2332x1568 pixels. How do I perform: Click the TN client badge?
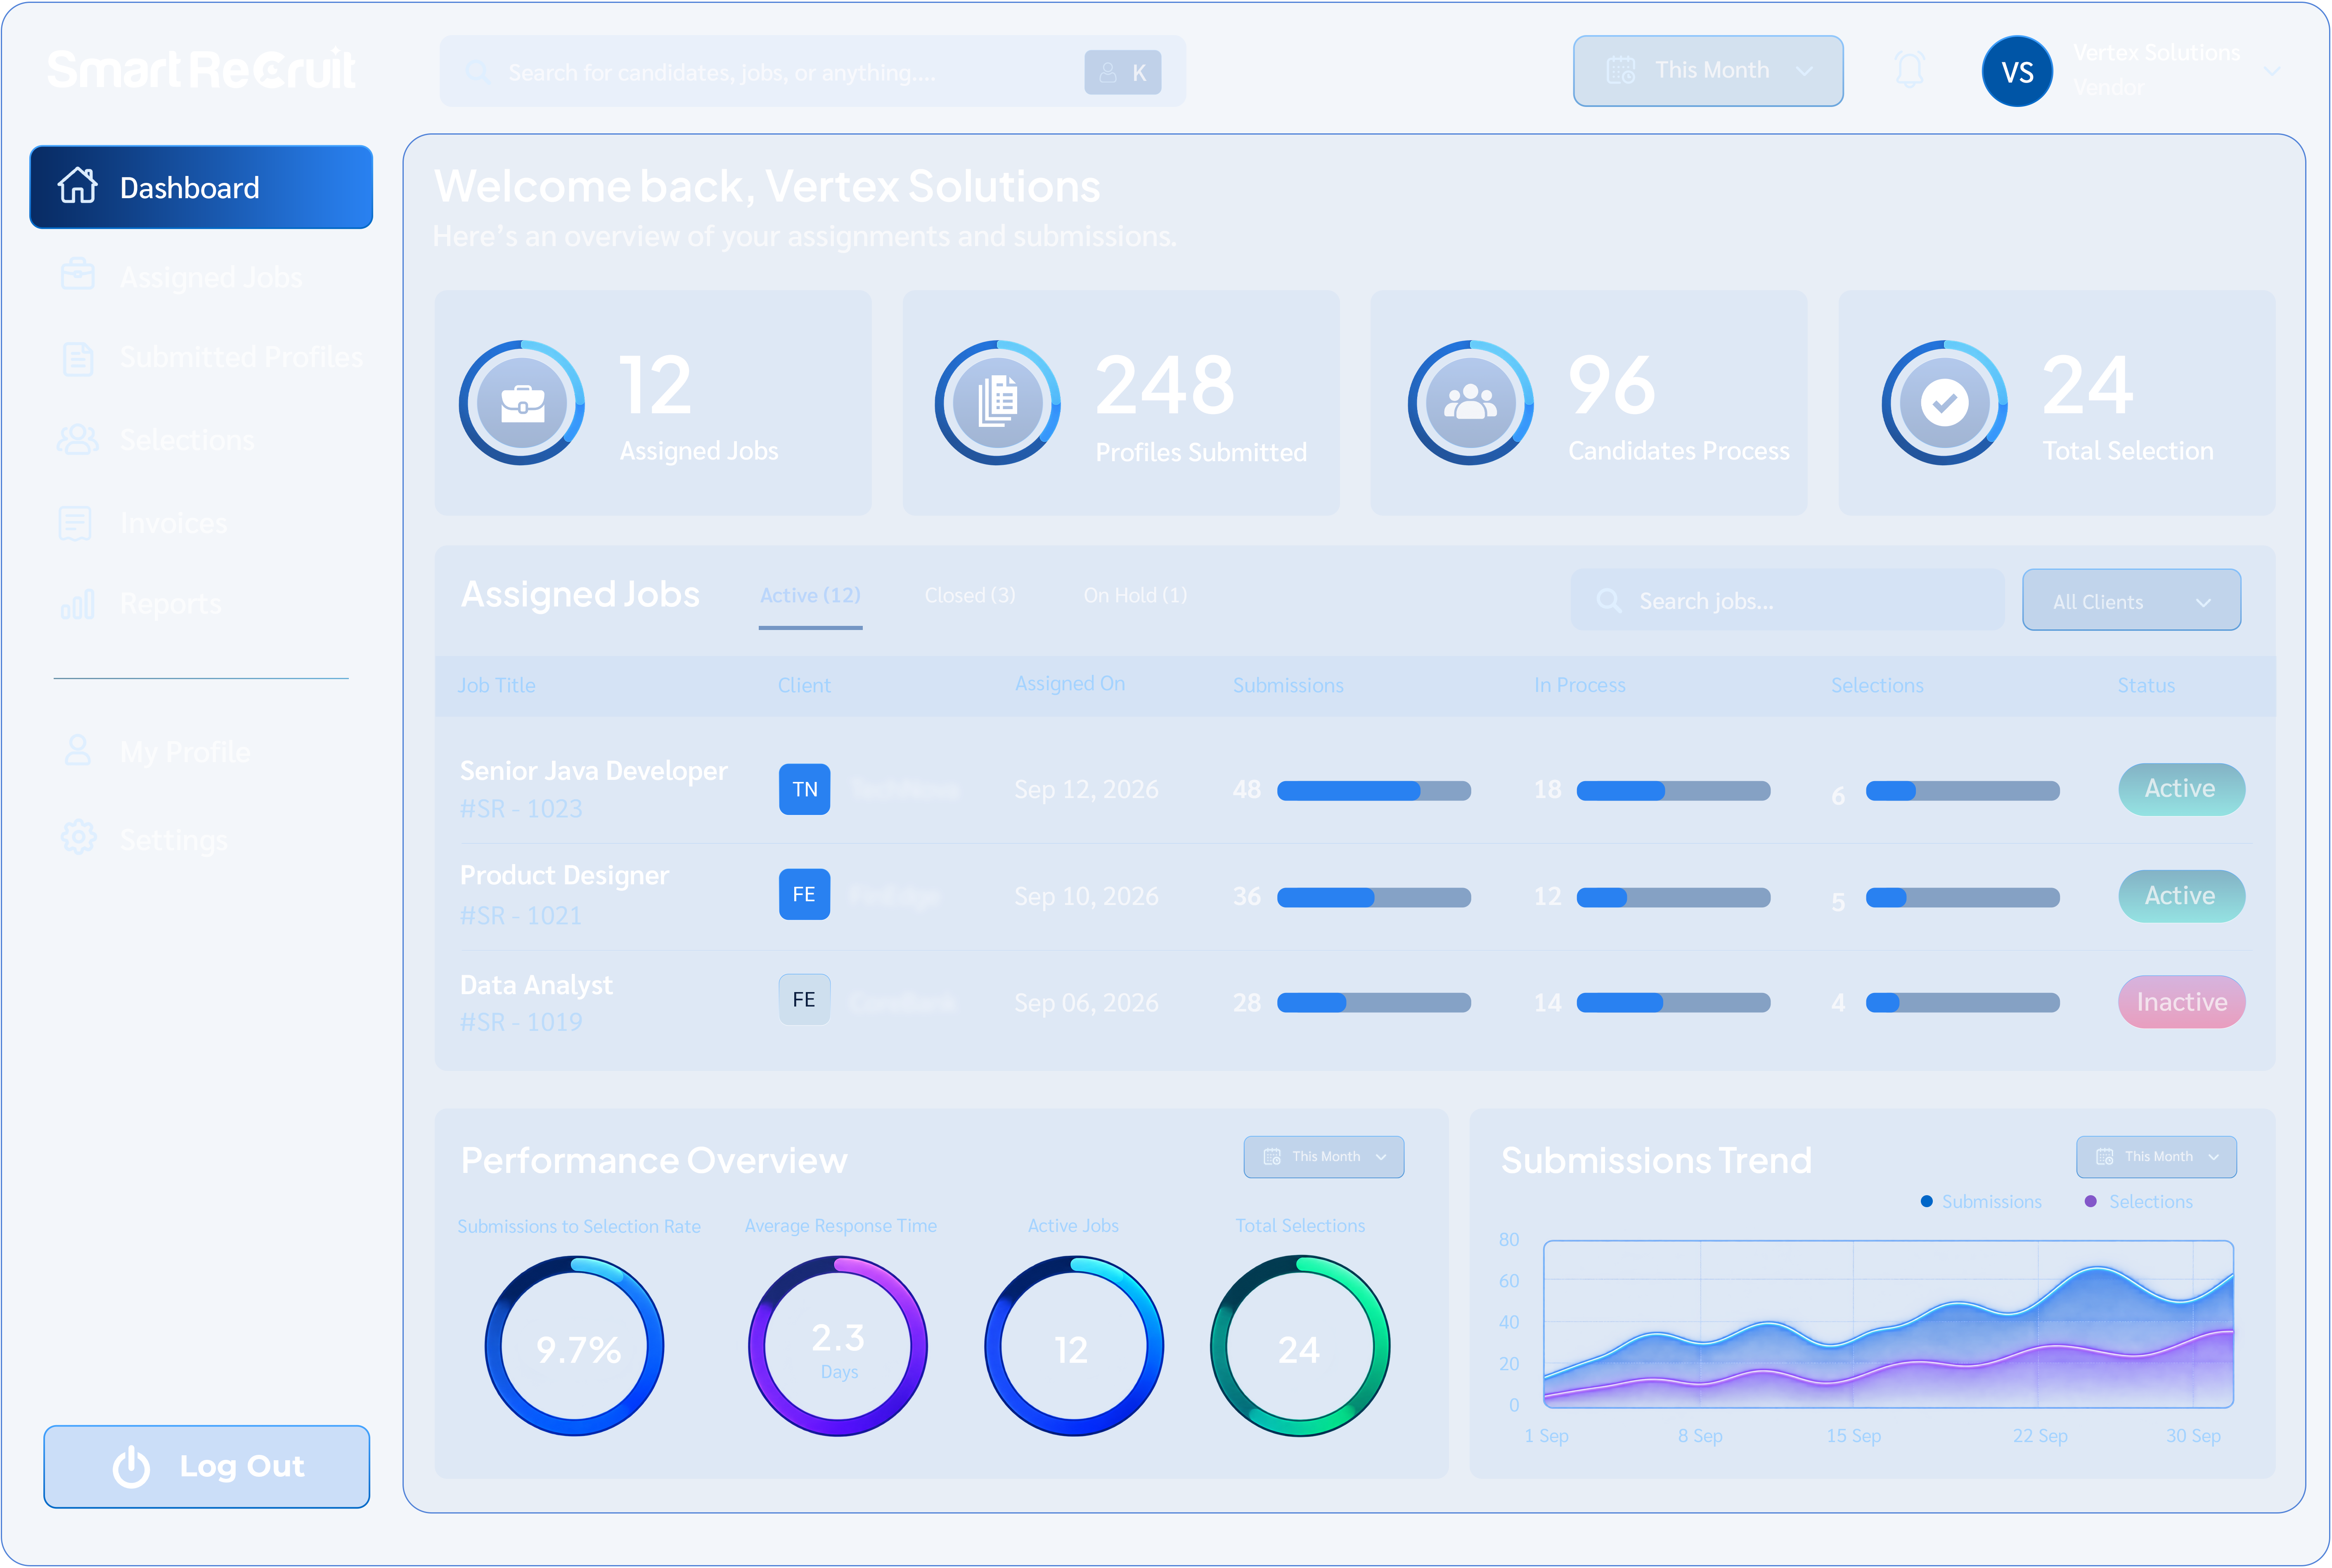(x=804, y=789)
